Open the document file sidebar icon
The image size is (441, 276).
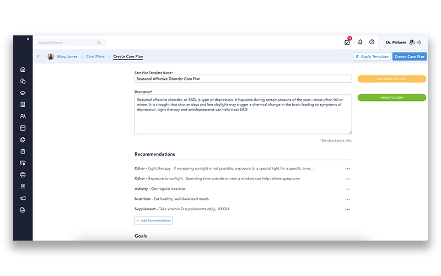pyautogui.click(x=23, y=210)
